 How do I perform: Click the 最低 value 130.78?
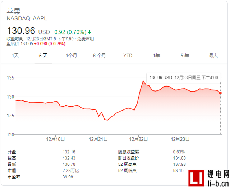pyautogui.click(x=69, y=164)
